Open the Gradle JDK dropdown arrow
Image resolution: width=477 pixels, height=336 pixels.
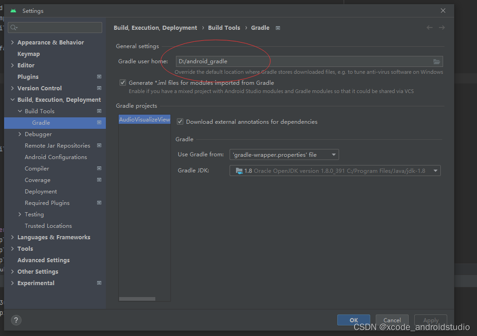click(435, 171)
